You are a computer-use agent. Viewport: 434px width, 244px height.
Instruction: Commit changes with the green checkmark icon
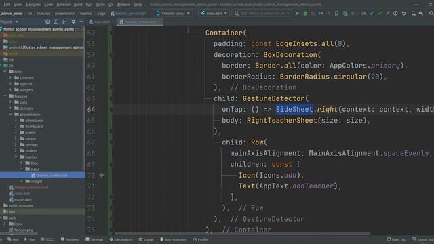[380, 14]
